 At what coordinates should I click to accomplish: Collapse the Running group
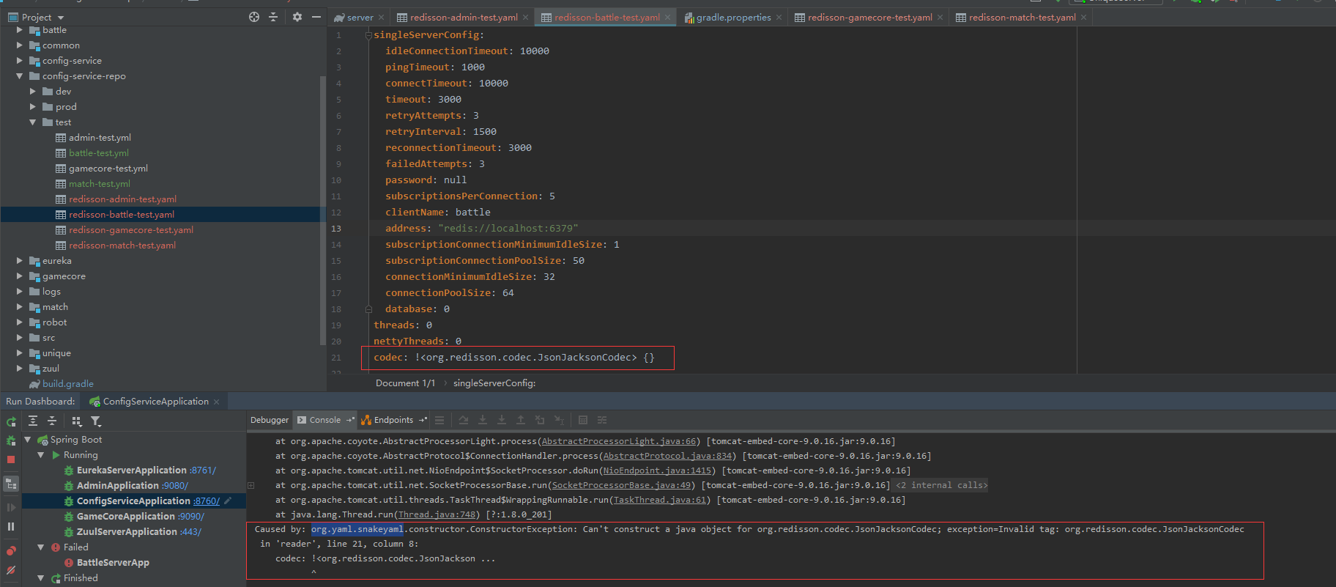[41, 455]
